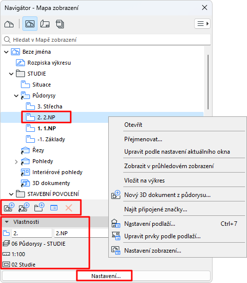Delete view with the red X icon
247x283 pixels.
pos(69,208)
